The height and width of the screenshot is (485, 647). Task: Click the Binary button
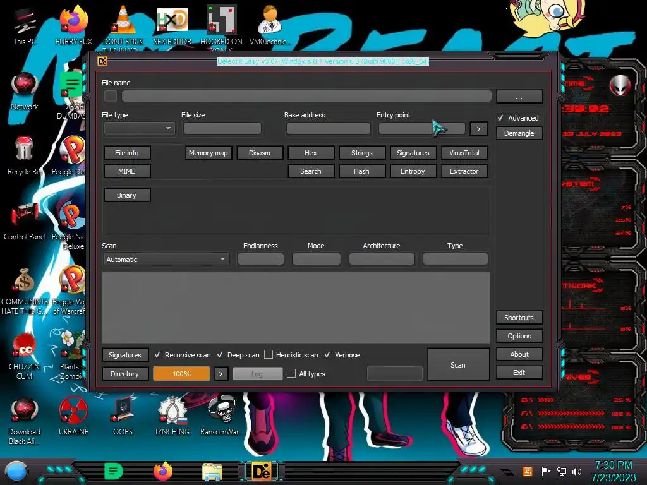coord(126,195)
